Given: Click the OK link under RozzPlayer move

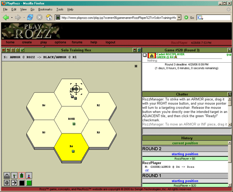Looking at the screenshot, I should pos(147,171).
